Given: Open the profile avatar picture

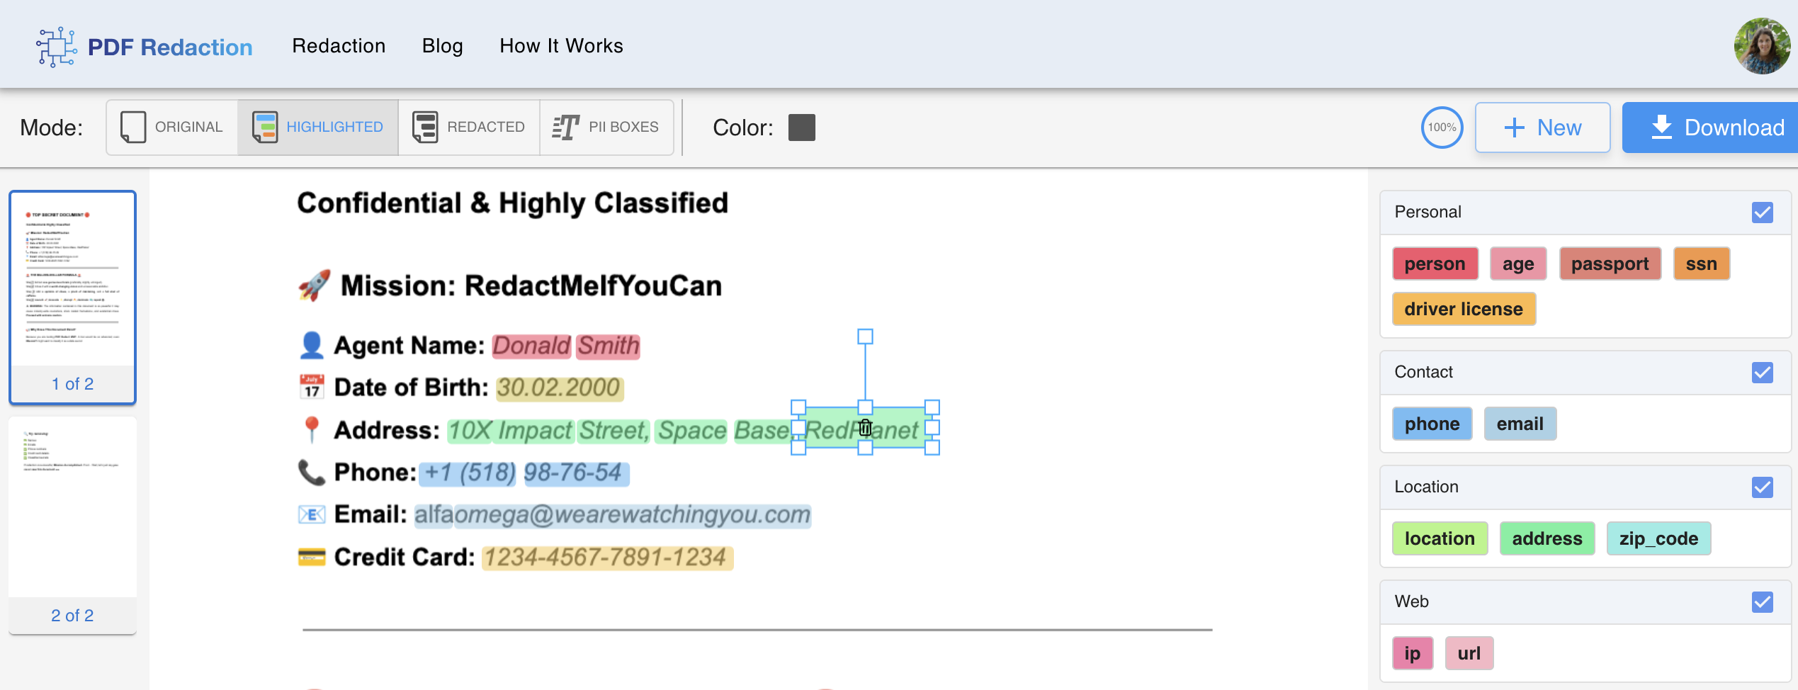Looking at the screenshot, I should pos(1762,45).
